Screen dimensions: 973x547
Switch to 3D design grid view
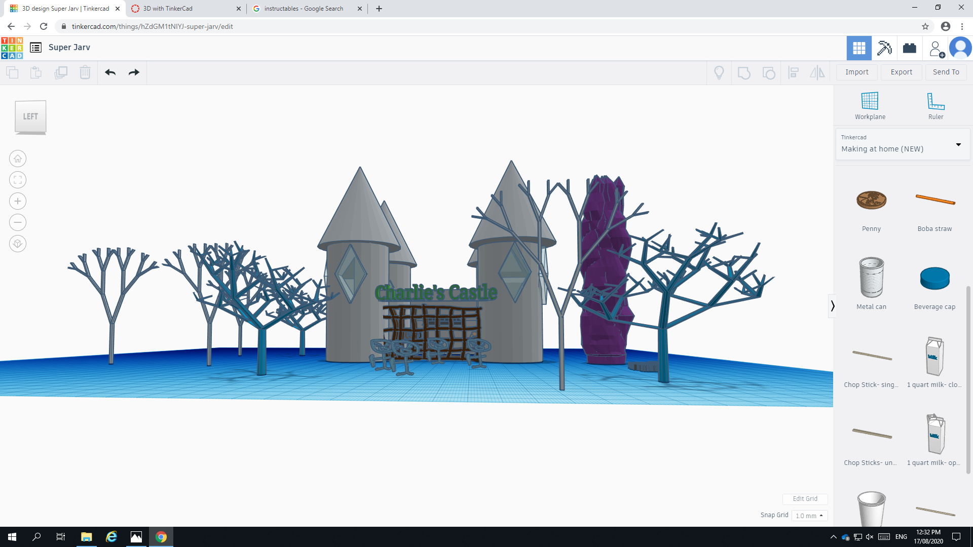click(x=859, y=48)
